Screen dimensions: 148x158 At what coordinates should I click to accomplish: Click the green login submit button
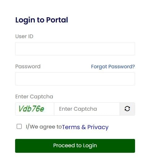point(75,146)
